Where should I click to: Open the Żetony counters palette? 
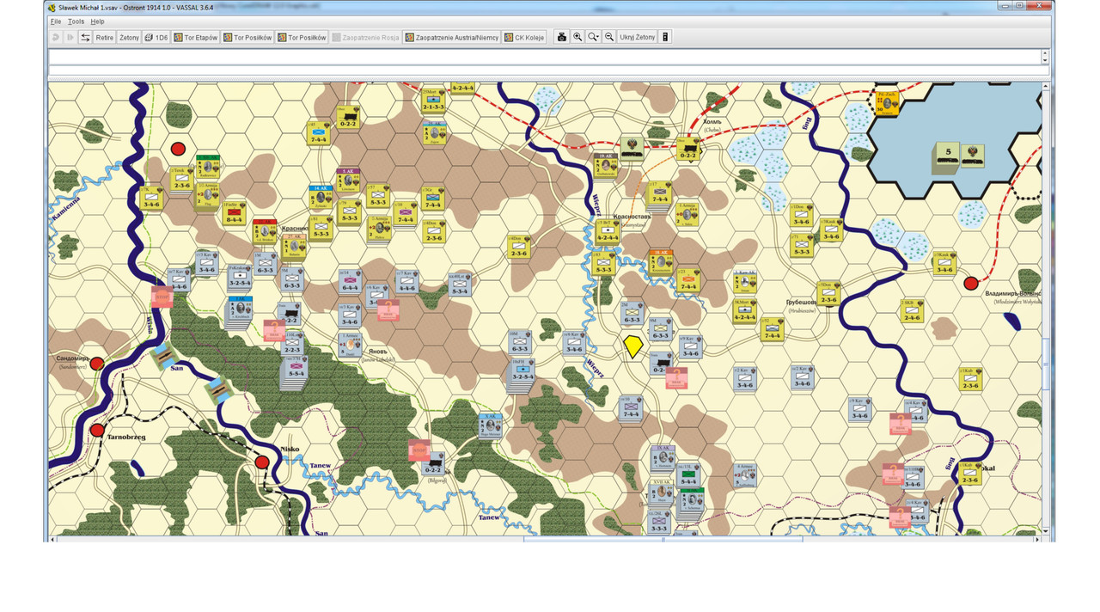129,38
